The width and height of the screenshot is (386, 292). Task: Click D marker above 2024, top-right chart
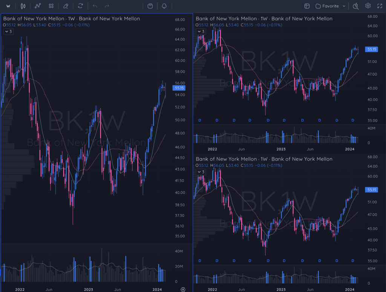tap(353, 120)
